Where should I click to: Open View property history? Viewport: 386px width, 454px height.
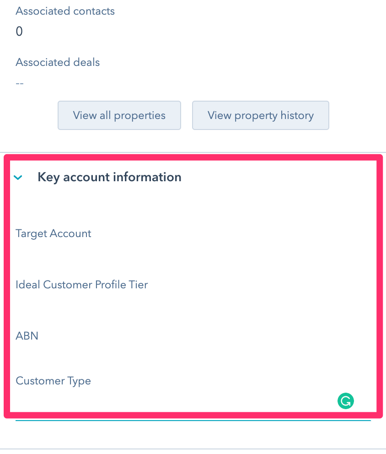point(260,115)
